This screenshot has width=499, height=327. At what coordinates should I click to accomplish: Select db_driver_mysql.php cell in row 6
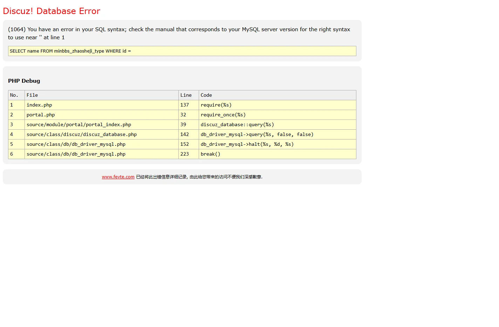coord(102,154)
